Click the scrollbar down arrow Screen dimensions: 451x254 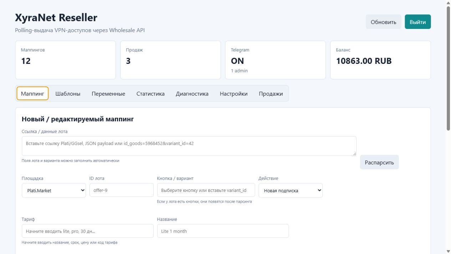449,251
